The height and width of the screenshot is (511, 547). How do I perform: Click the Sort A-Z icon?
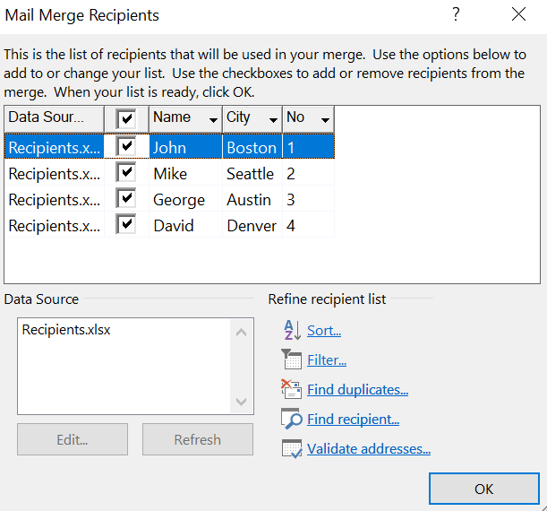[x=292, y=330]
